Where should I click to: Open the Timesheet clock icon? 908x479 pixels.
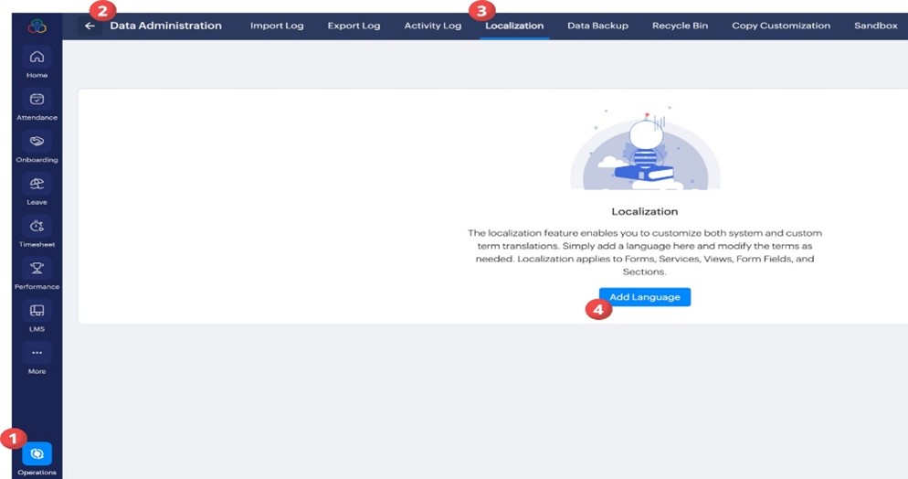[x=37, y=226]
